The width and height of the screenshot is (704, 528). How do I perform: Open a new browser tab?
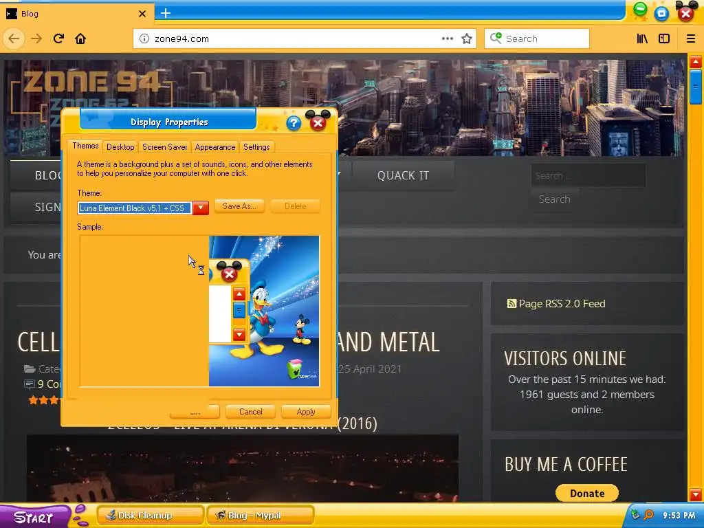tap(166, 13)
